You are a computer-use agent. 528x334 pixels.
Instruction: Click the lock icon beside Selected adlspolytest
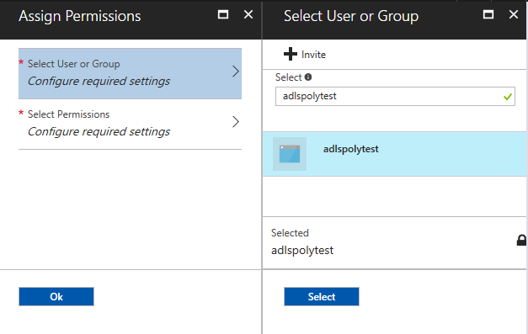tap(521, 240)
